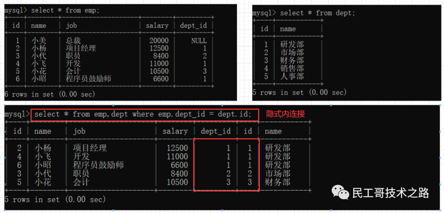This screenshot has width=444, height=213.
Task: Click the "6 rows in set (0.00 sec)" line
Action: pyautogui.click(x=50, y=94)
